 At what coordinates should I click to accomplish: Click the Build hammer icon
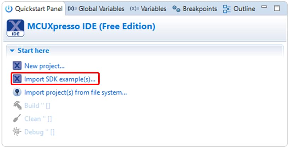tap(17, 105)
